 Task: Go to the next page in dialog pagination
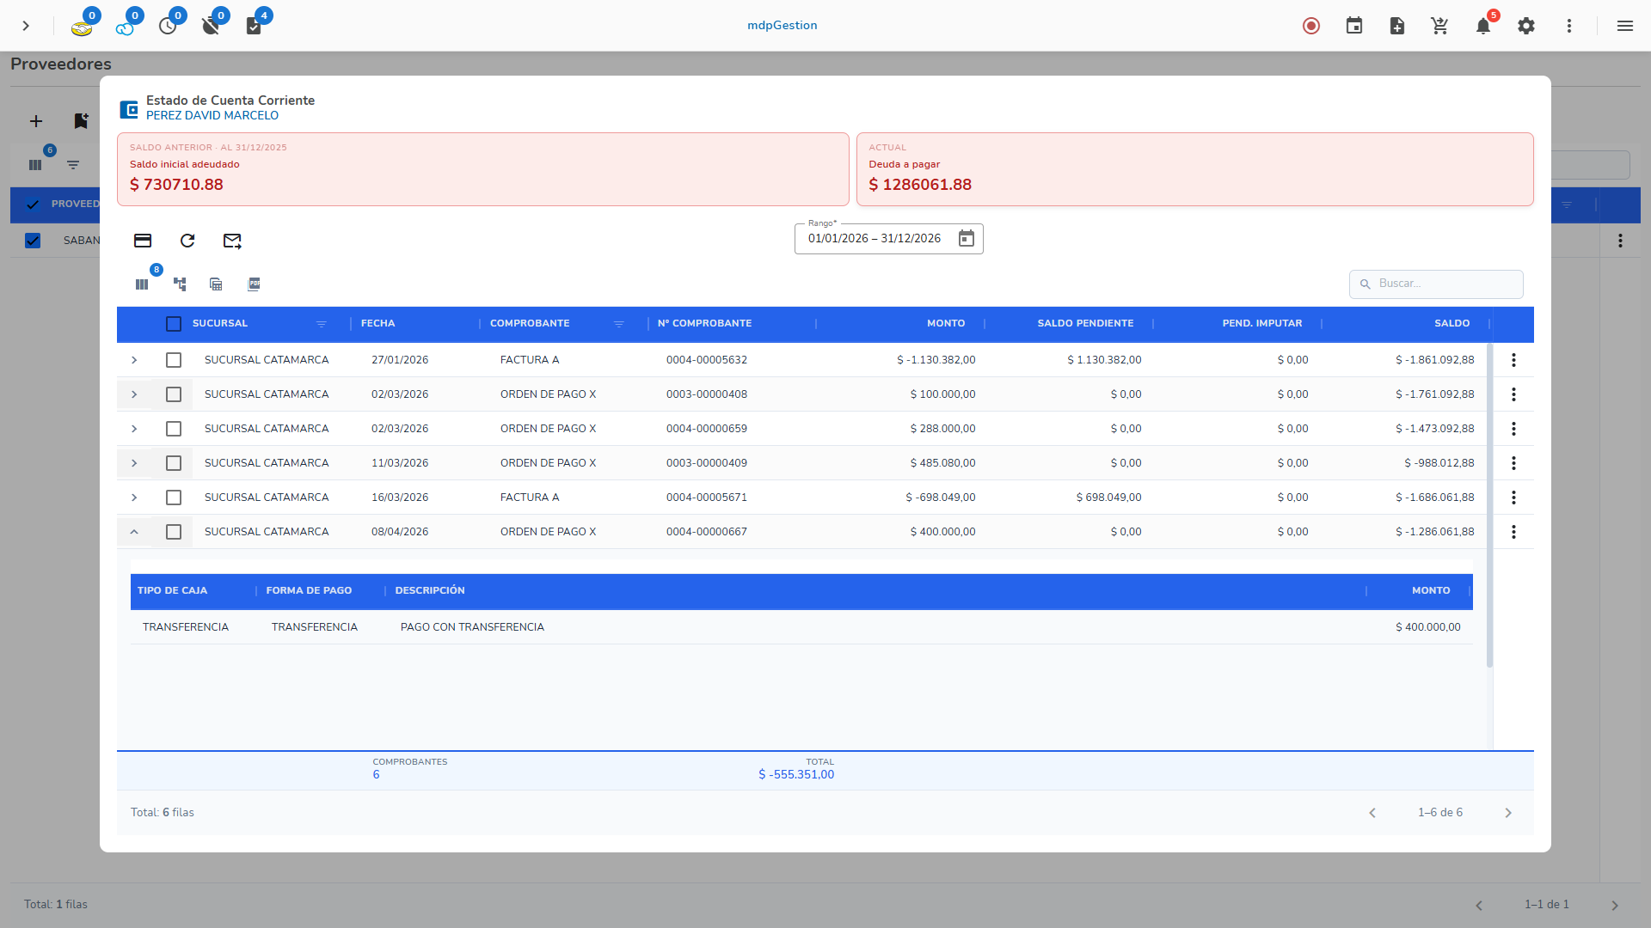tap(1507, 813)
